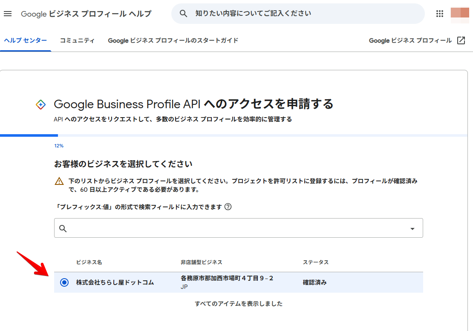Open Google ビジネス プロフィールのスタートガイド tab
473x331 pixels.
[173, 40]
